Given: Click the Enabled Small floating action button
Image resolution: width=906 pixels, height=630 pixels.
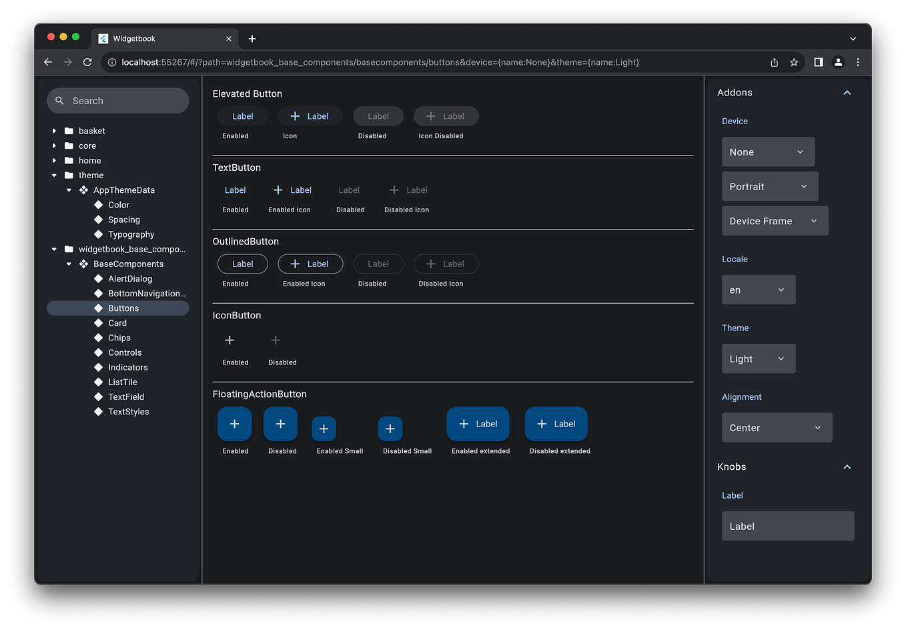Looking at the screenshot, I should click(324, 428).
